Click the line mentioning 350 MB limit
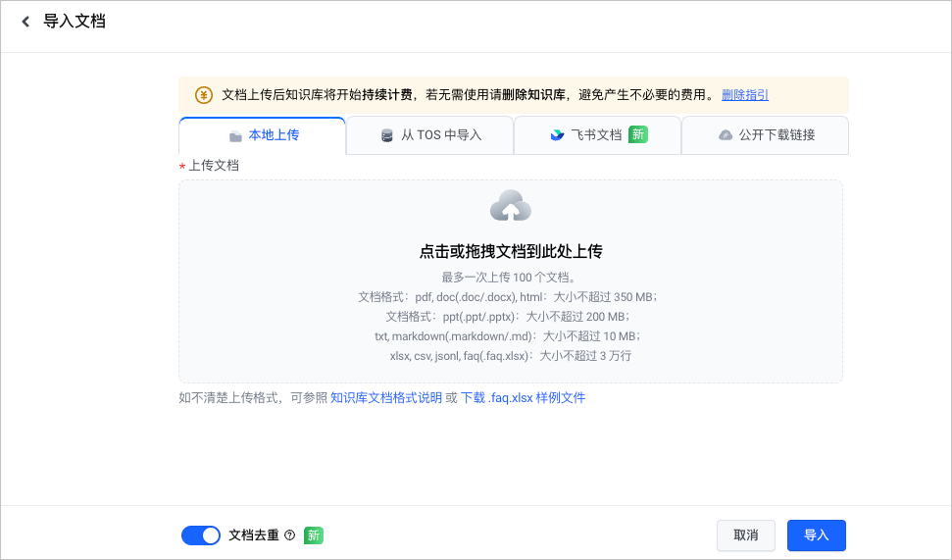This screenshot has height=560, width=952. [x=508, y=297]
